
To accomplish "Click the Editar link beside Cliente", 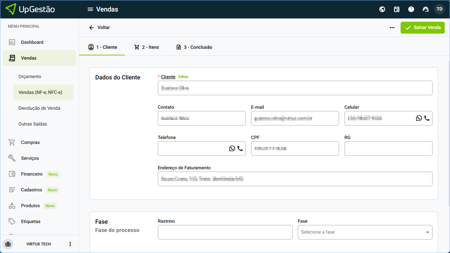I will pos(183,77).
